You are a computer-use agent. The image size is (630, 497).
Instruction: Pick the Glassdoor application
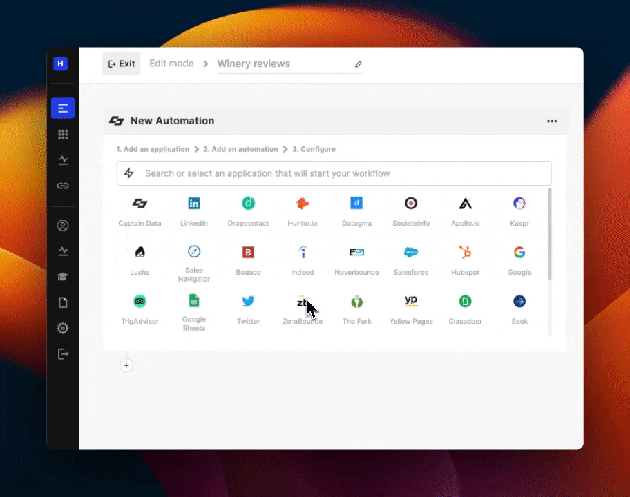466,310
